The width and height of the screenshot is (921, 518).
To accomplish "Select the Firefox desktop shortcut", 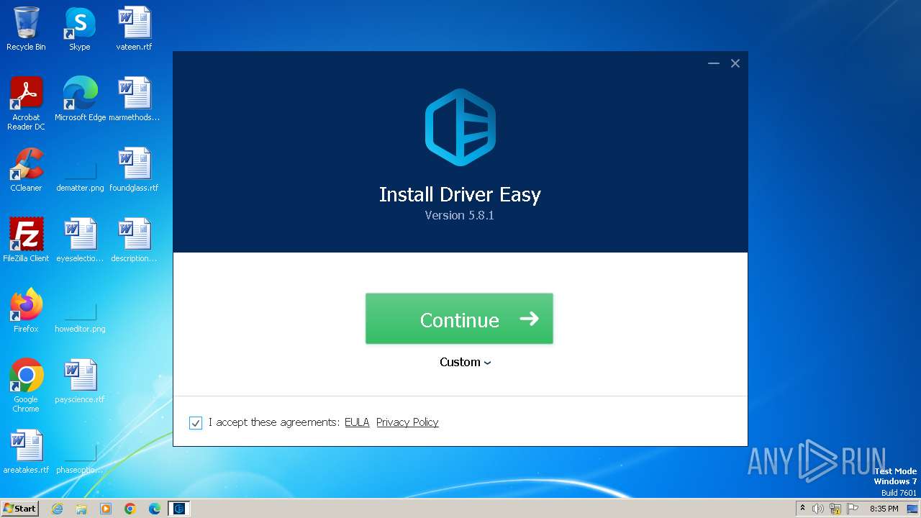I will coord(26,311).
